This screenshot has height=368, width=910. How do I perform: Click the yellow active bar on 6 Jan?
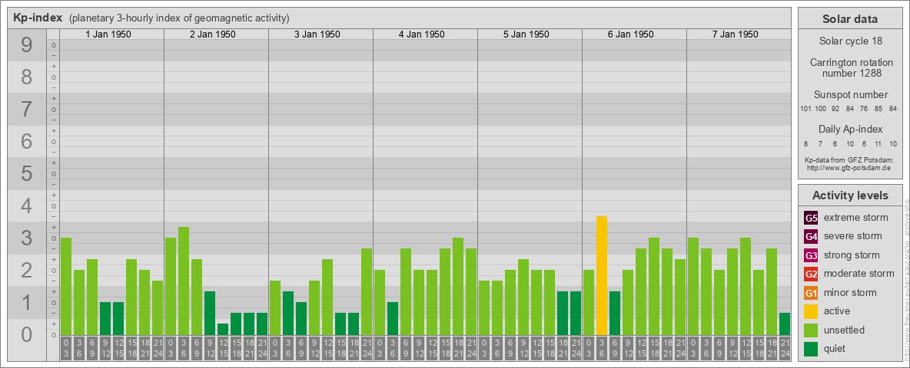click(x=602, y=275)
